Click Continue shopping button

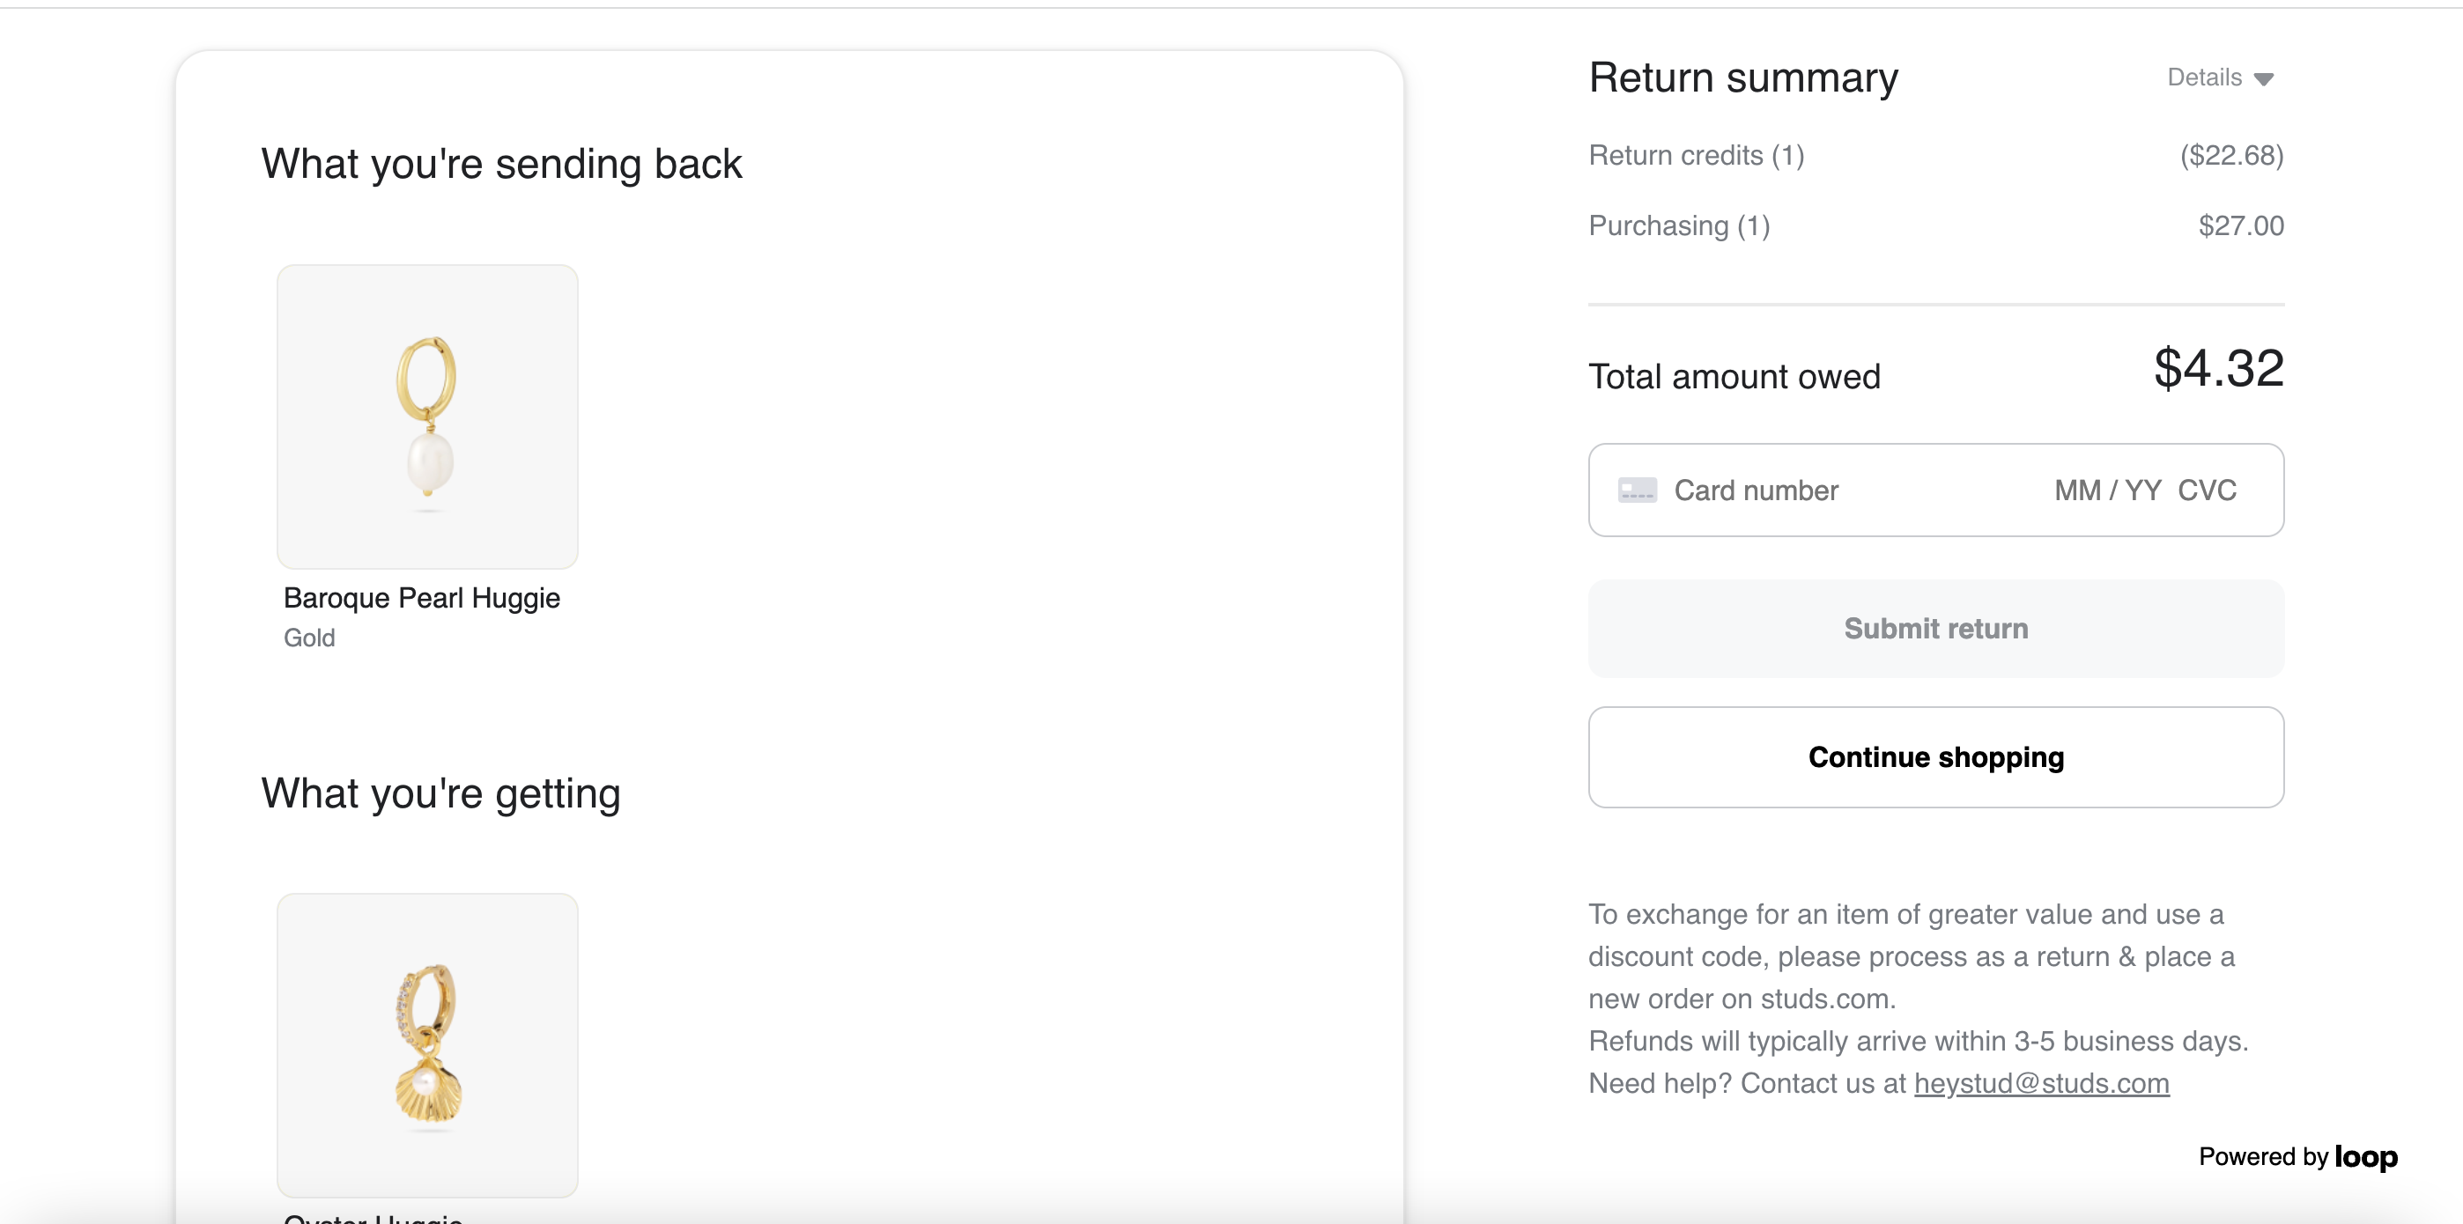1936,756
